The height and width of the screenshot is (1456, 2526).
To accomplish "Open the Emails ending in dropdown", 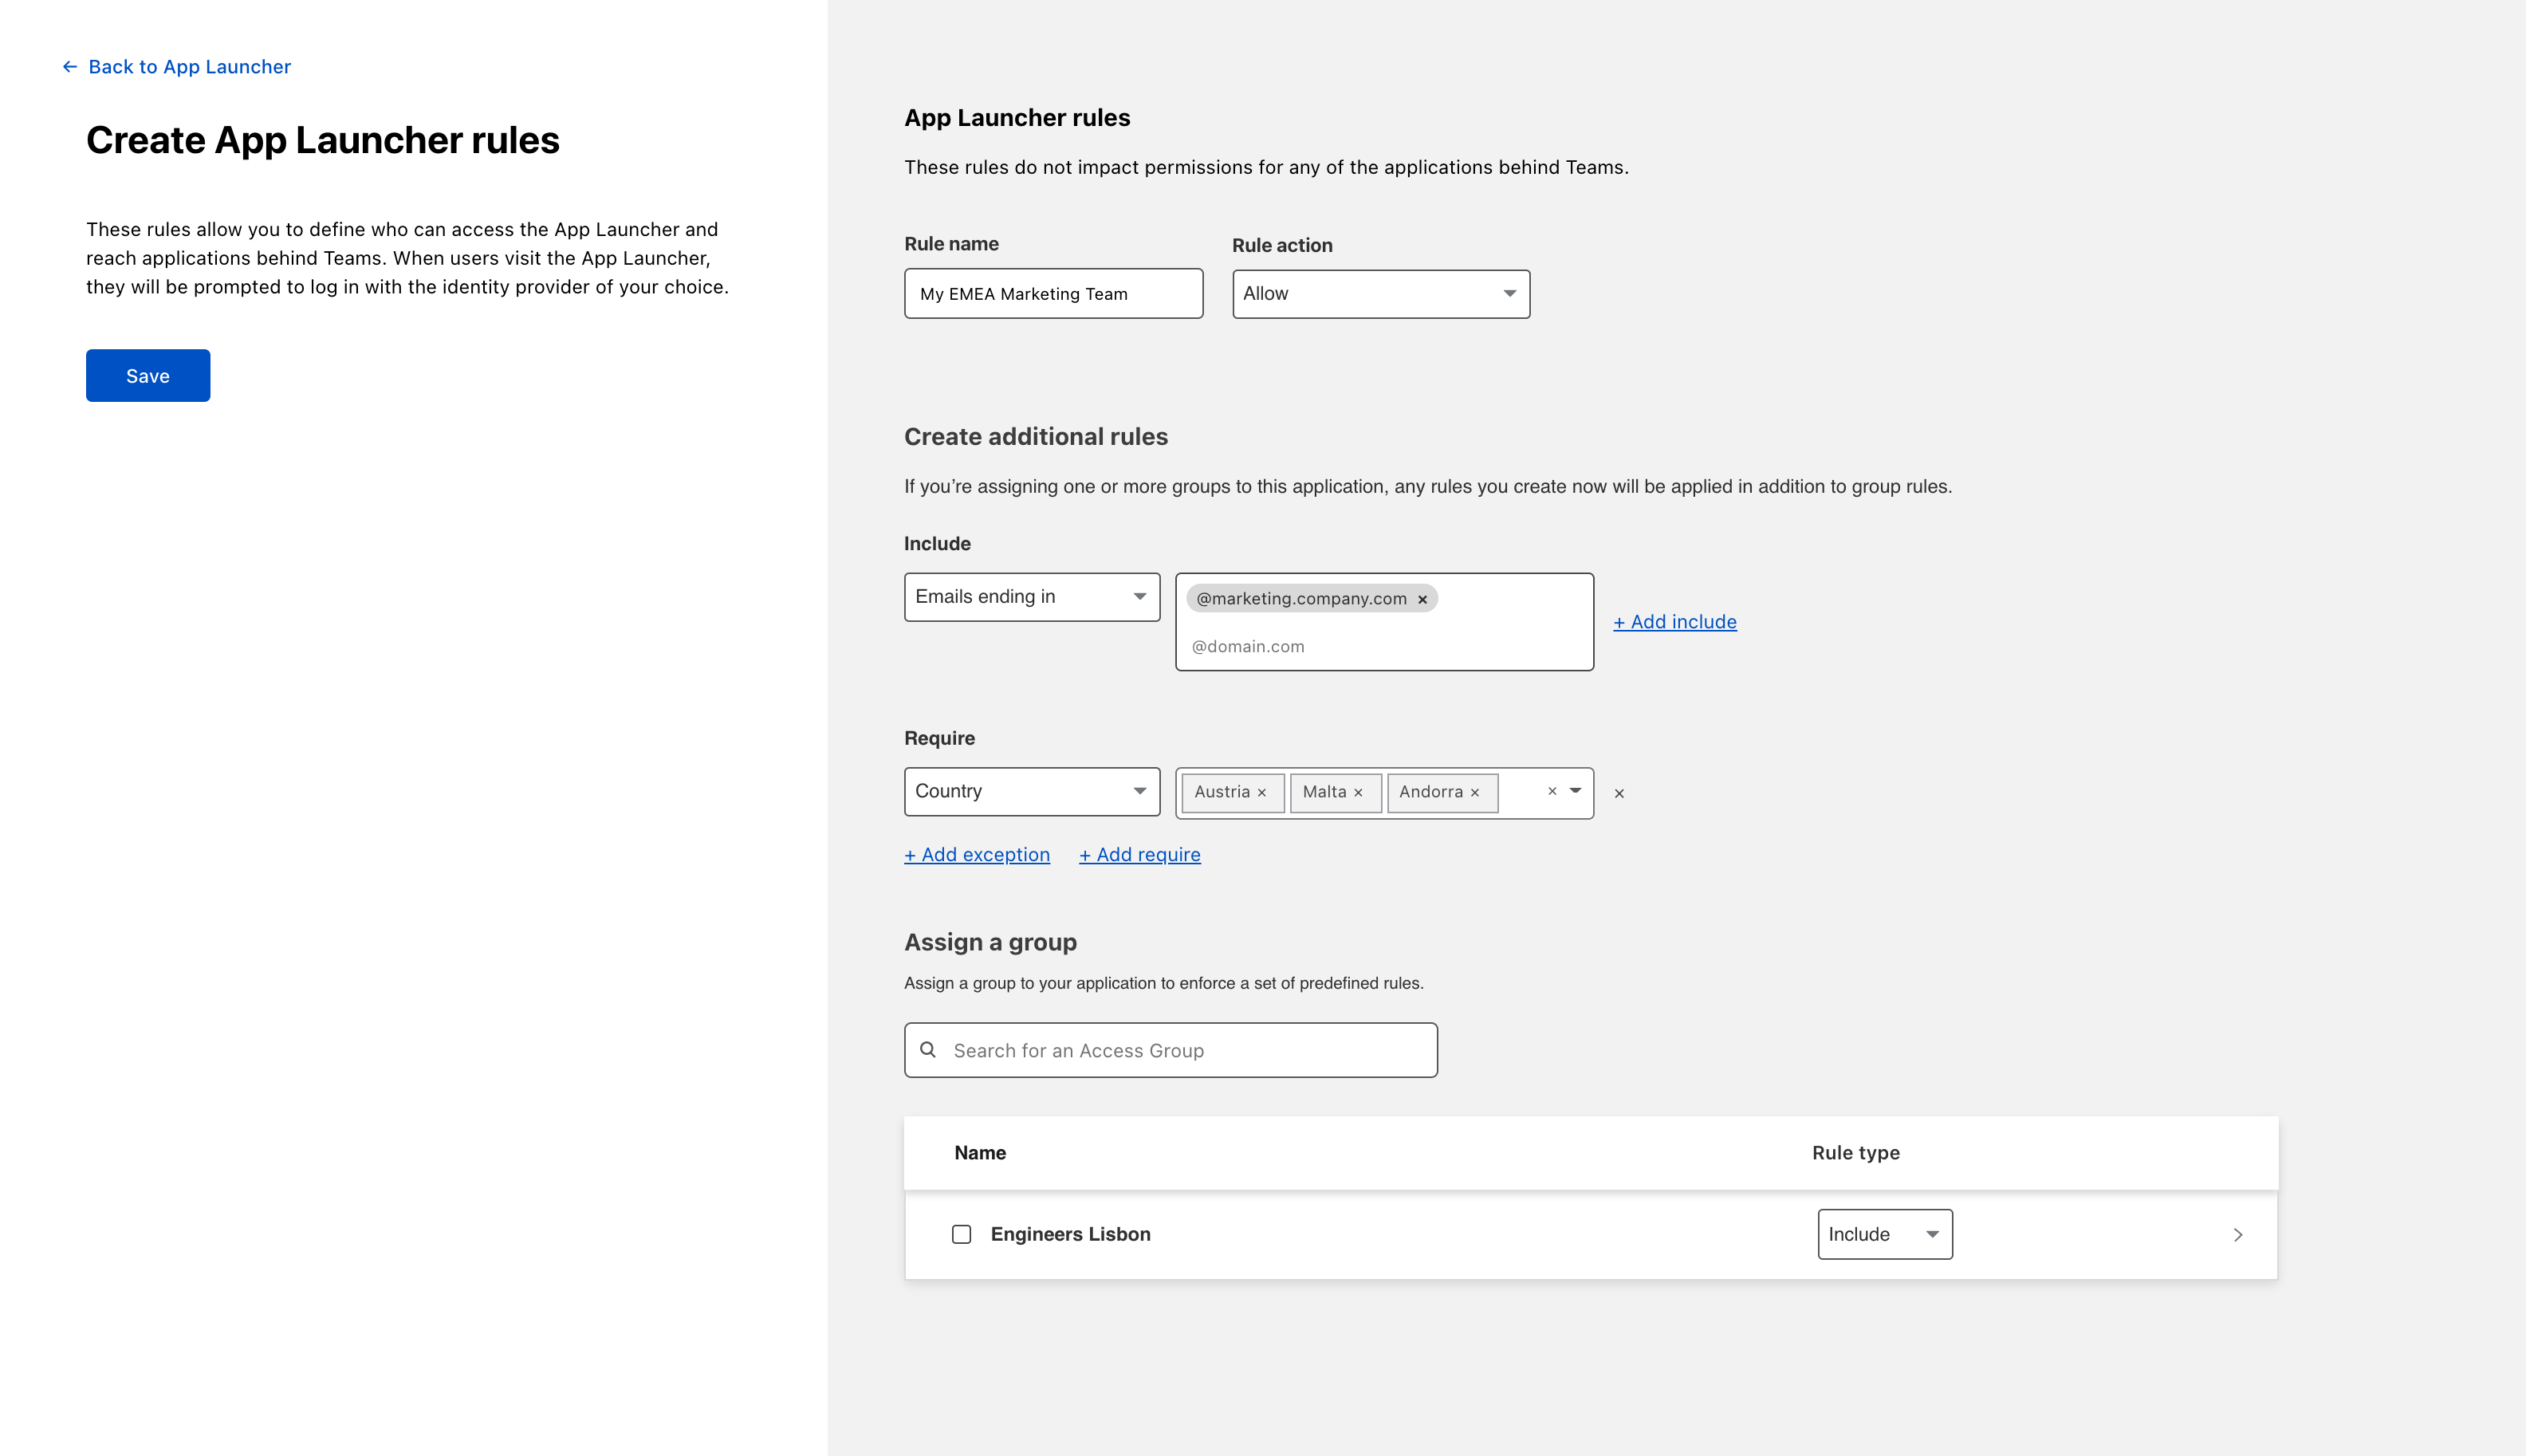I will [x=1031, y=597].
